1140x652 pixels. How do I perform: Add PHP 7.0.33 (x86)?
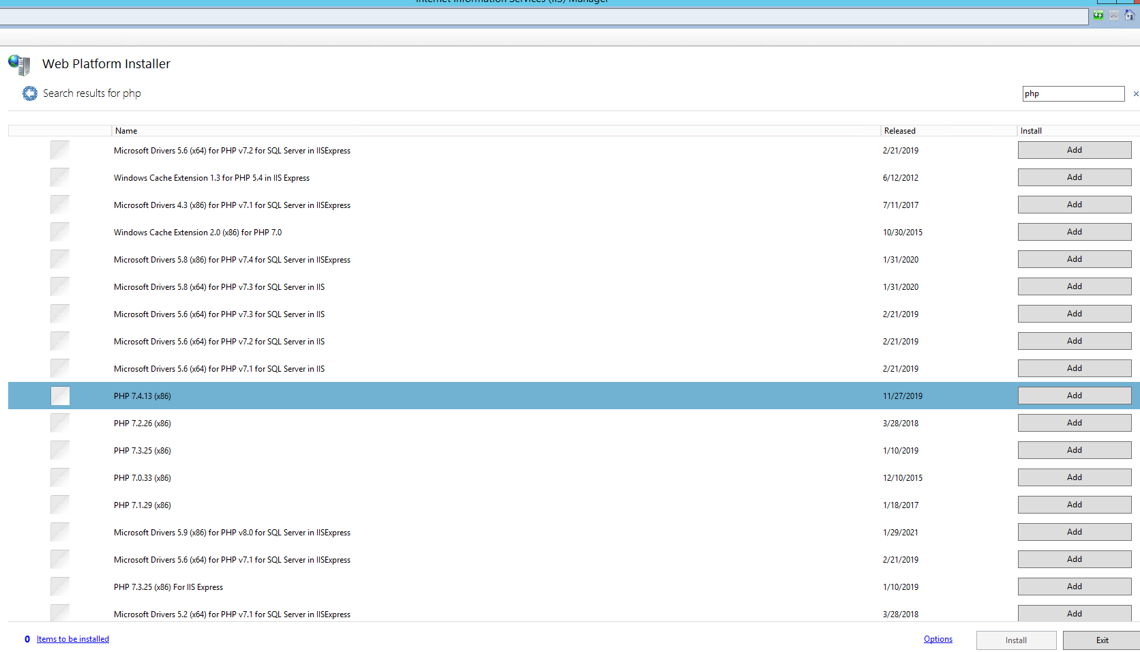(x=1075, y=477)
